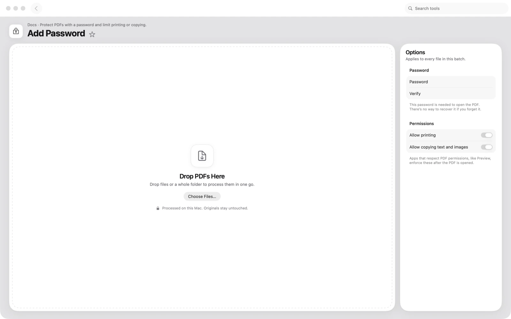The height and width of the screenshot is (319, 511).
Task: Click the red close window button
Action: coord(8,8)
